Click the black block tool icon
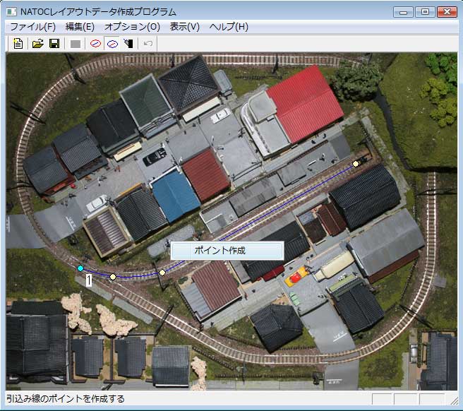The height and width of the screenshot is (411, 463). (x=128, y=44)
